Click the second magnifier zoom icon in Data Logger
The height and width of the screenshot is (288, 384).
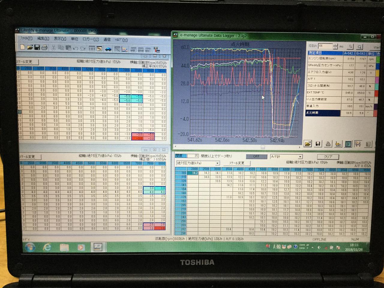[x=359, y=47]
